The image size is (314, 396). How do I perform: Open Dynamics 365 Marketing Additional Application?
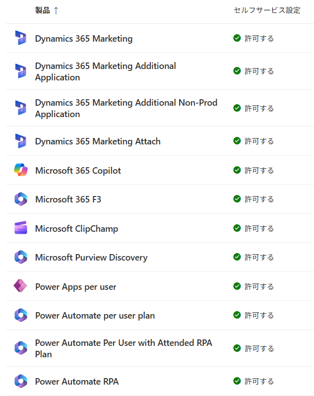click(x=106, y=71)
